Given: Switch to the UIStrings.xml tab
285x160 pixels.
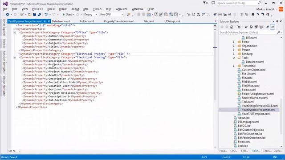Looking at the screenshot, I should pos(172,21).
